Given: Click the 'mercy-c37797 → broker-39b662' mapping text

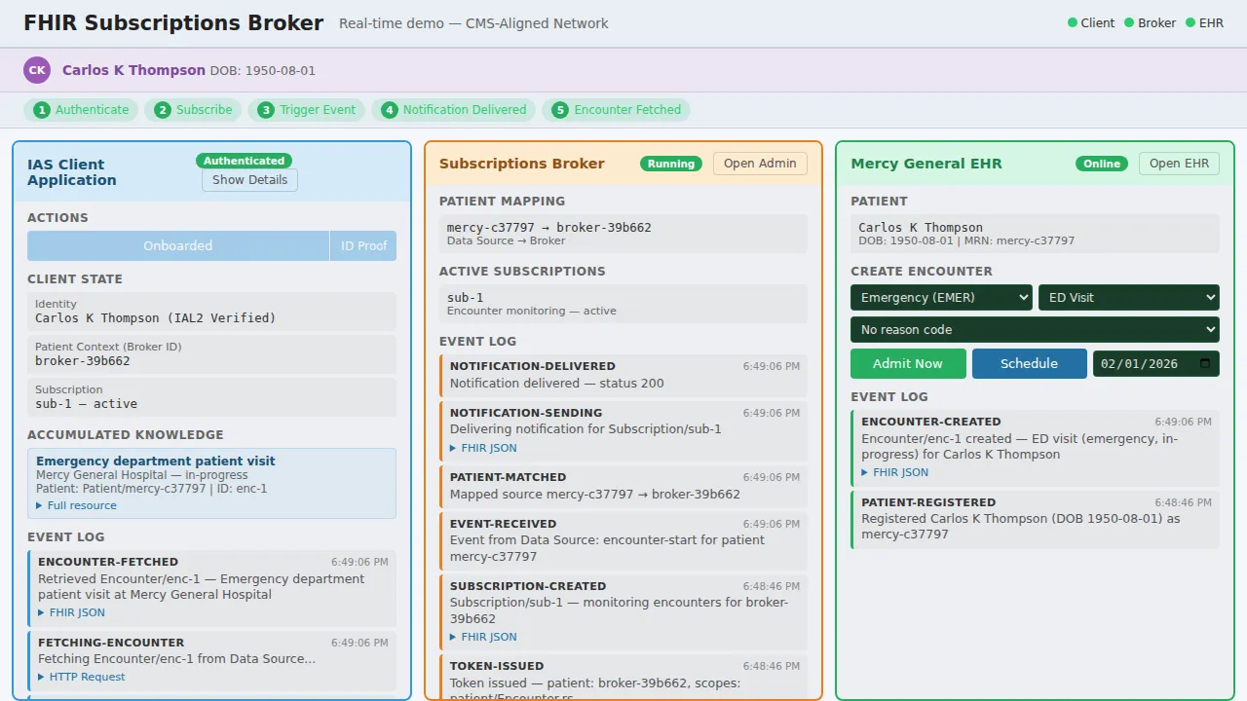Looking at the screenshot, I should 549,228.
